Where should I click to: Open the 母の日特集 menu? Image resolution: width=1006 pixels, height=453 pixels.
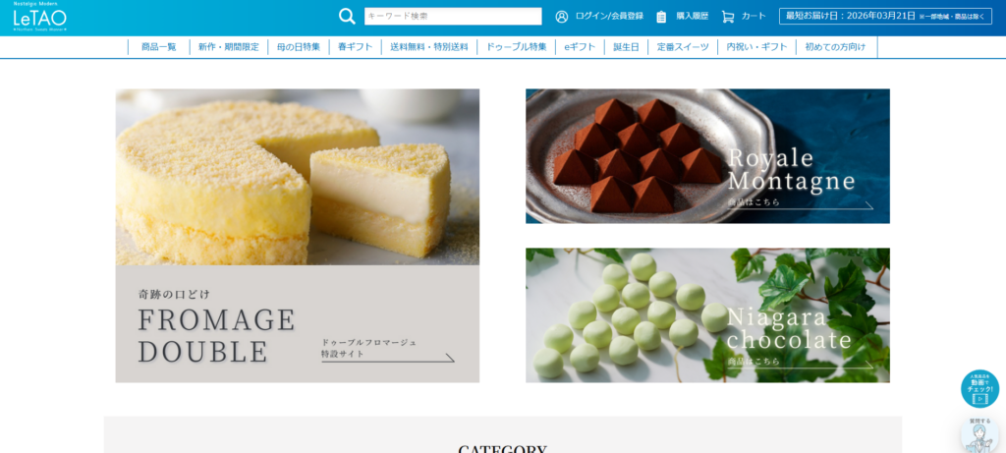(299, 47)
